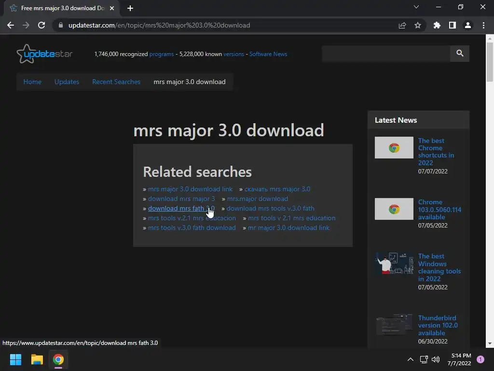Open mrs tools v.2.1 mrs educacion link
The height and width of the screenshot is (371, 494).
[x=192, y=218]
